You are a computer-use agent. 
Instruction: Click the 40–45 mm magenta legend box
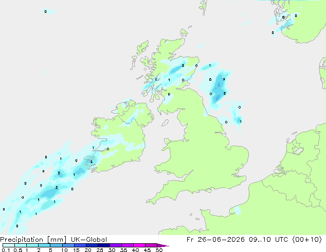tap(139, 245)
